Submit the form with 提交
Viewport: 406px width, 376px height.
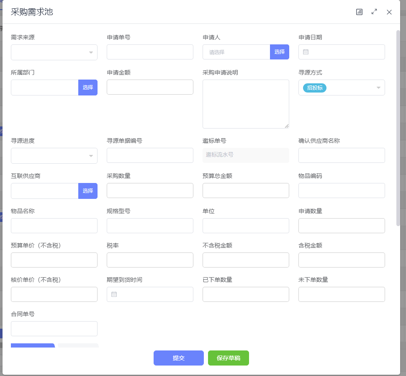[179, 358]
